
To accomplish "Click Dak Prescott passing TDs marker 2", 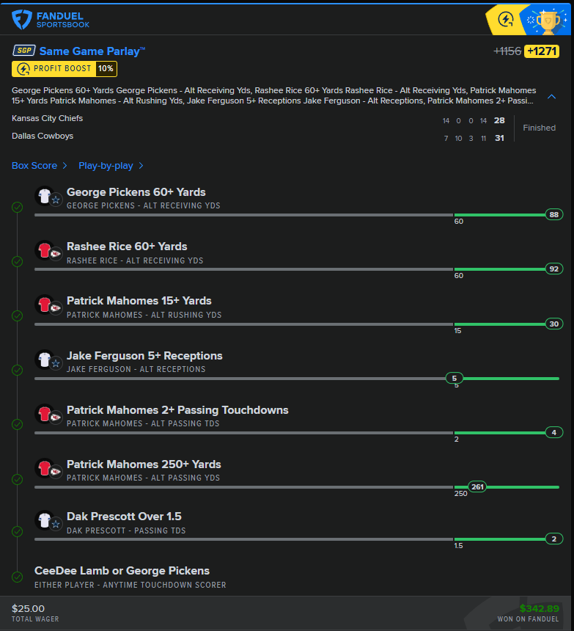I will (x=554, y=539).
